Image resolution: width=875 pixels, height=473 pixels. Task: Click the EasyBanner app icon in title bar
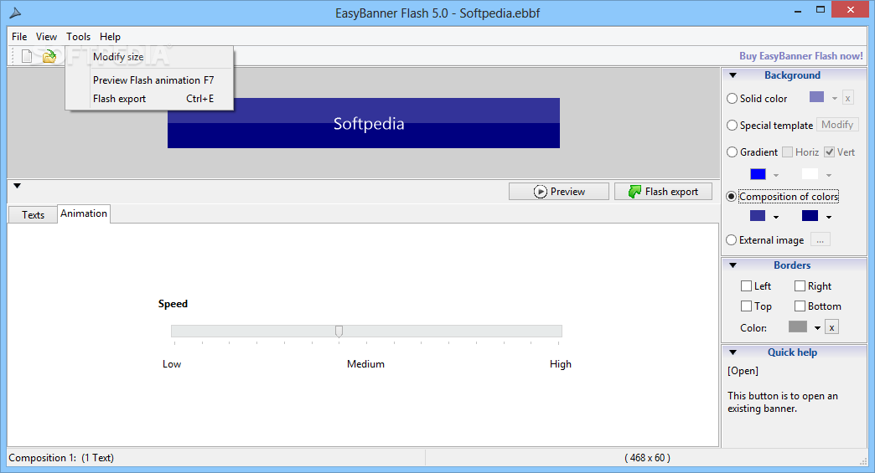tap(16, 13)
